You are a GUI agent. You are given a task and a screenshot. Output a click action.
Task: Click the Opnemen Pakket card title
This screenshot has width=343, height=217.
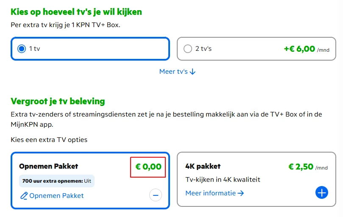tap(49, 166)
